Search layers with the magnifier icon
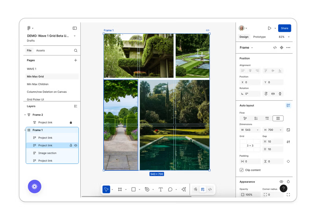Viewport: 316px width, 222px height. pos(76,50)
